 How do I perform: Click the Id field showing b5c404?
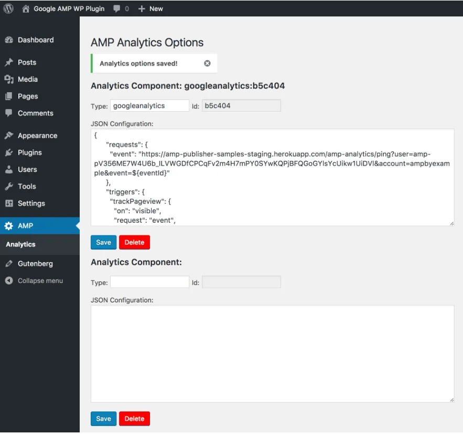pyautogui.click(x=241, y=106)
